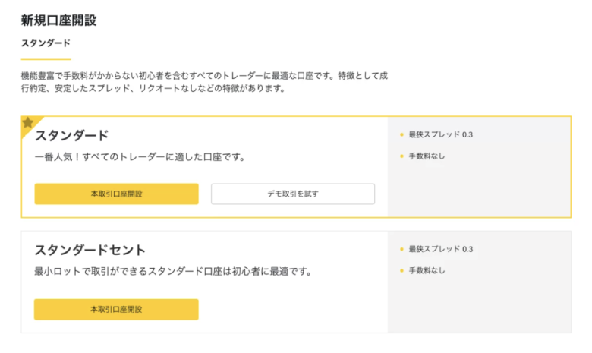Click the Standard Cent 最小ロット description text
Image resolution: width=592 pixels, height=353 pixels.
click(173, 271)
